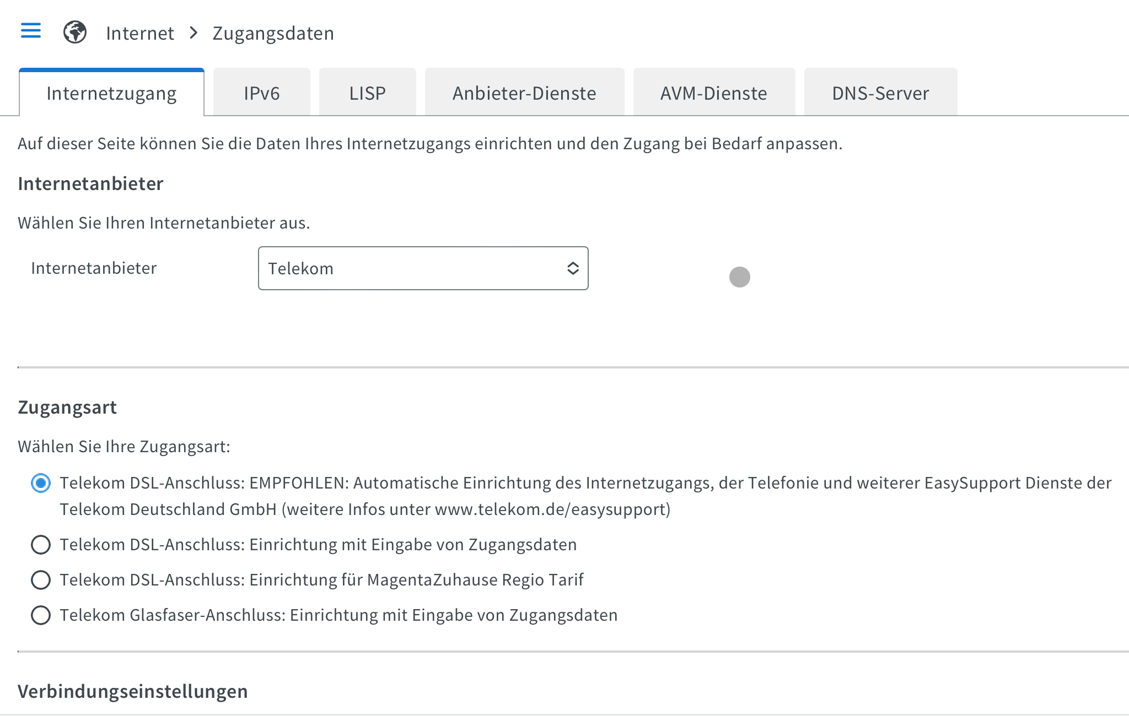Select the MagentaZuhause Regio Tarif option
This screenshot has height=716, width=1129.
41,580
